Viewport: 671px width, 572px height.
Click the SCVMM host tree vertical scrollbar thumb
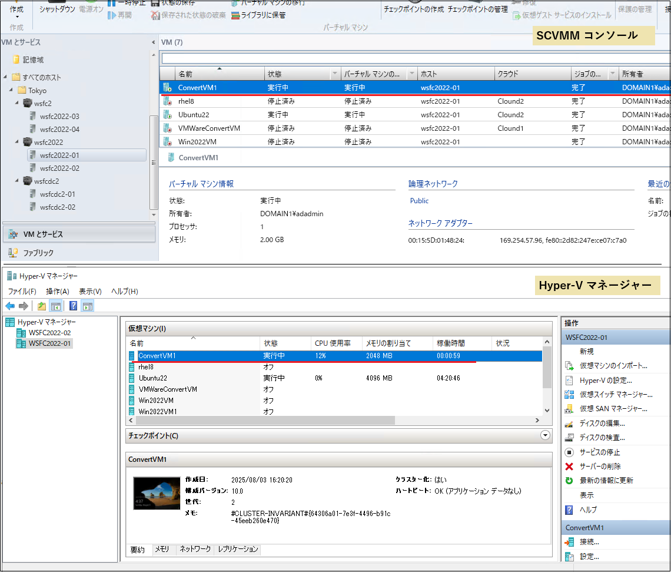click(x=153, y=162)
